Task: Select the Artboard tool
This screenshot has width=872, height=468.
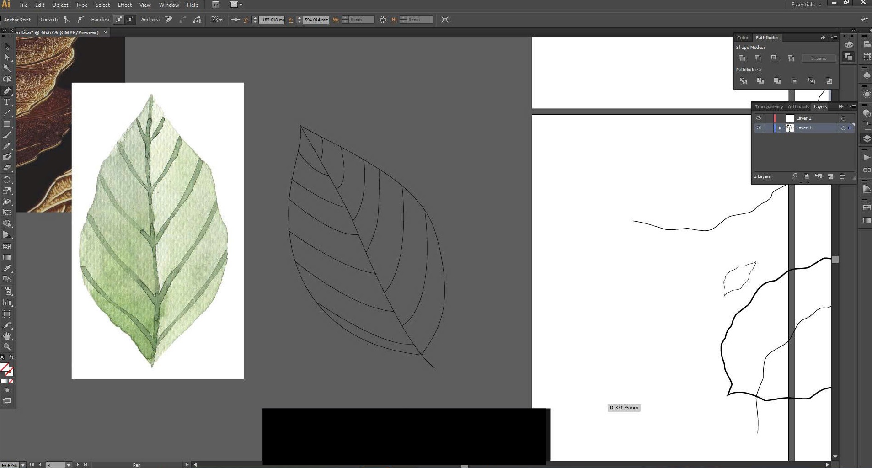Action: pos(7,314)
